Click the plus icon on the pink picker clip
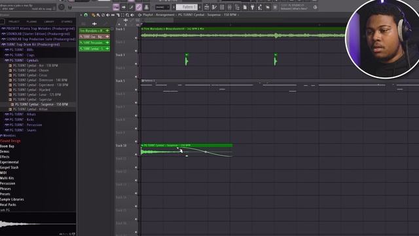 pos(107,37)
